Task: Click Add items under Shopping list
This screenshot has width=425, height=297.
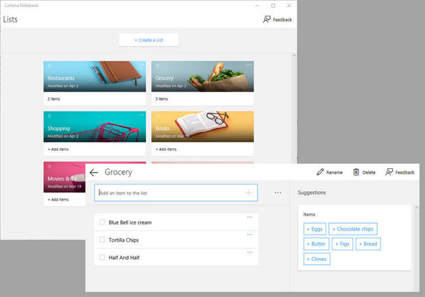Action: (x=58, y=149)
